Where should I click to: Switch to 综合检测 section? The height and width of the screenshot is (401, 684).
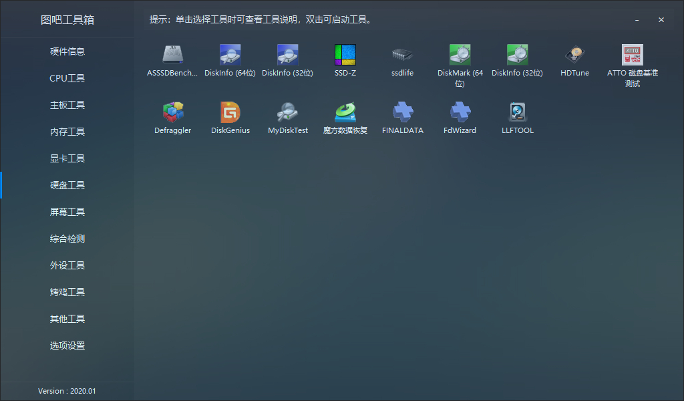pos(67,239)
